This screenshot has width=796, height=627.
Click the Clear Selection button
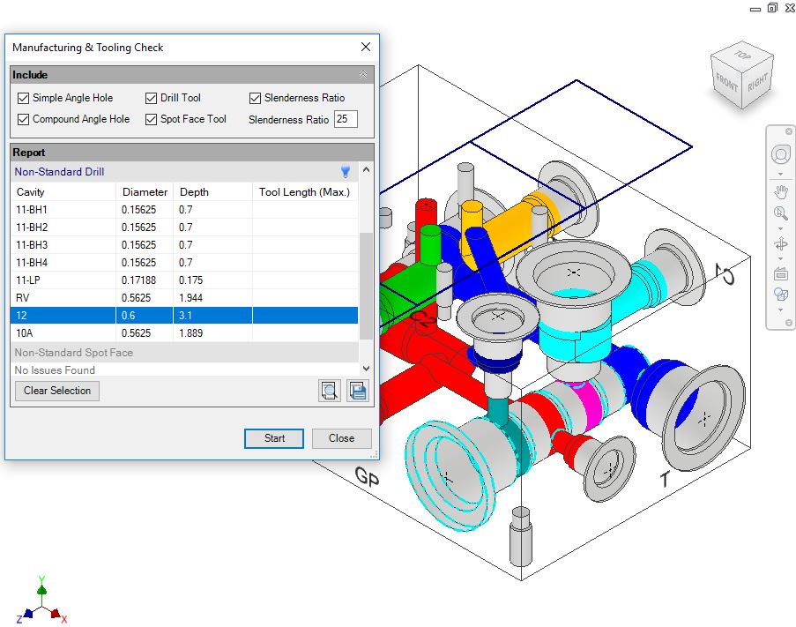[57, 391]
